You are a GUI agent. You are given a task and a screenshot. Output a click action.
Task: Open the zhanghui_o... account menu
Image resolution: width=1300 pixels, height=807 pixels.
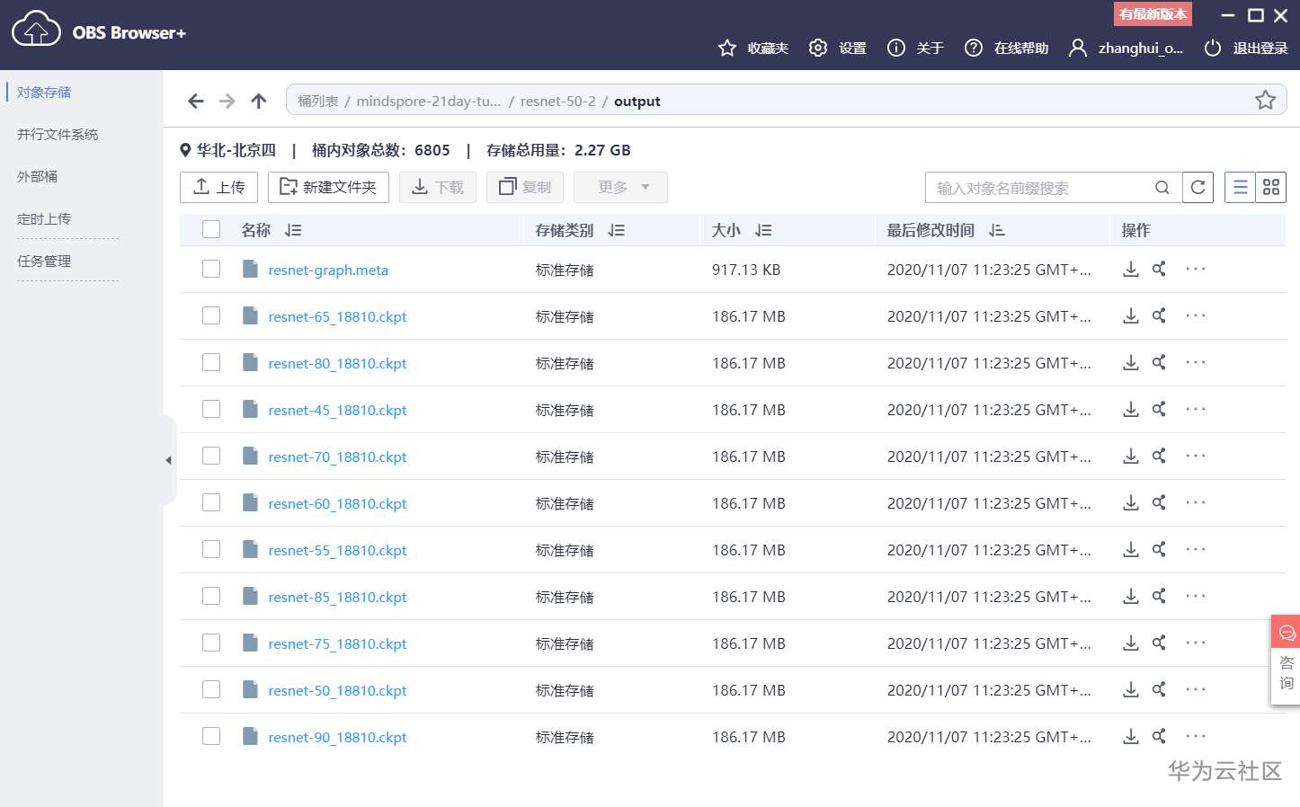point(1126,48)
